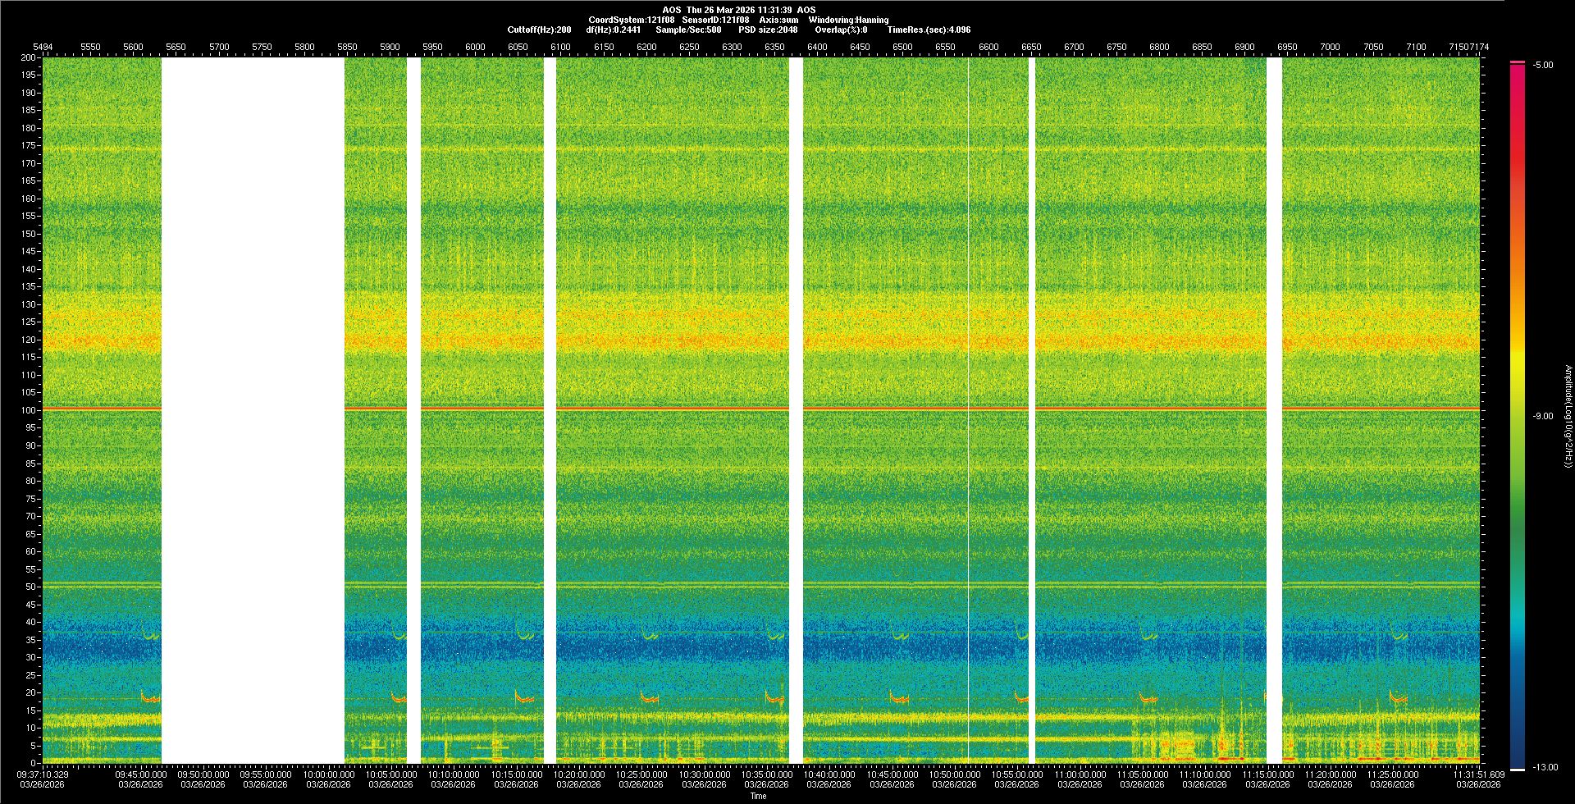The width and height of the screenshot is (1575, 804).
Task: Click the 10:00:00.000 time axis label
Action: pos(328,774)
